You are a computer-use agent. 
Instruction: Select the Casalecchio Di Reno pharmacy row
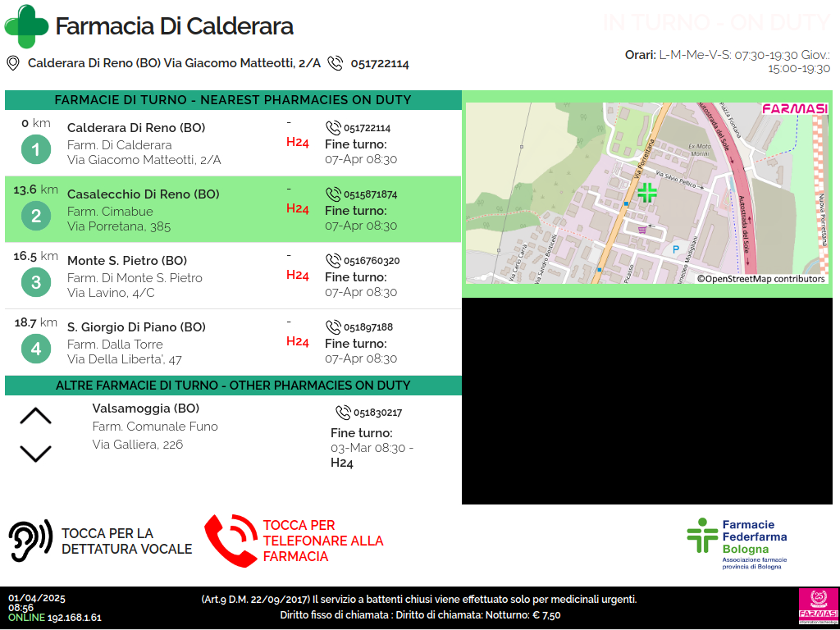(x=232, y=210)
